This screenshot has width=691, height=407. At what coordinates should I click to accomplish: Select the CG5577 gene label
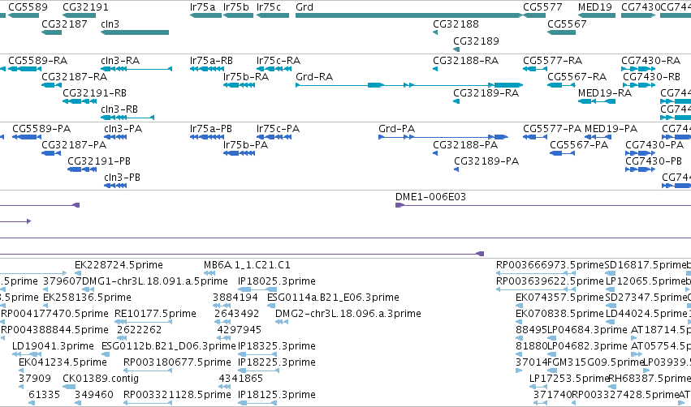(x=542, y=7)
